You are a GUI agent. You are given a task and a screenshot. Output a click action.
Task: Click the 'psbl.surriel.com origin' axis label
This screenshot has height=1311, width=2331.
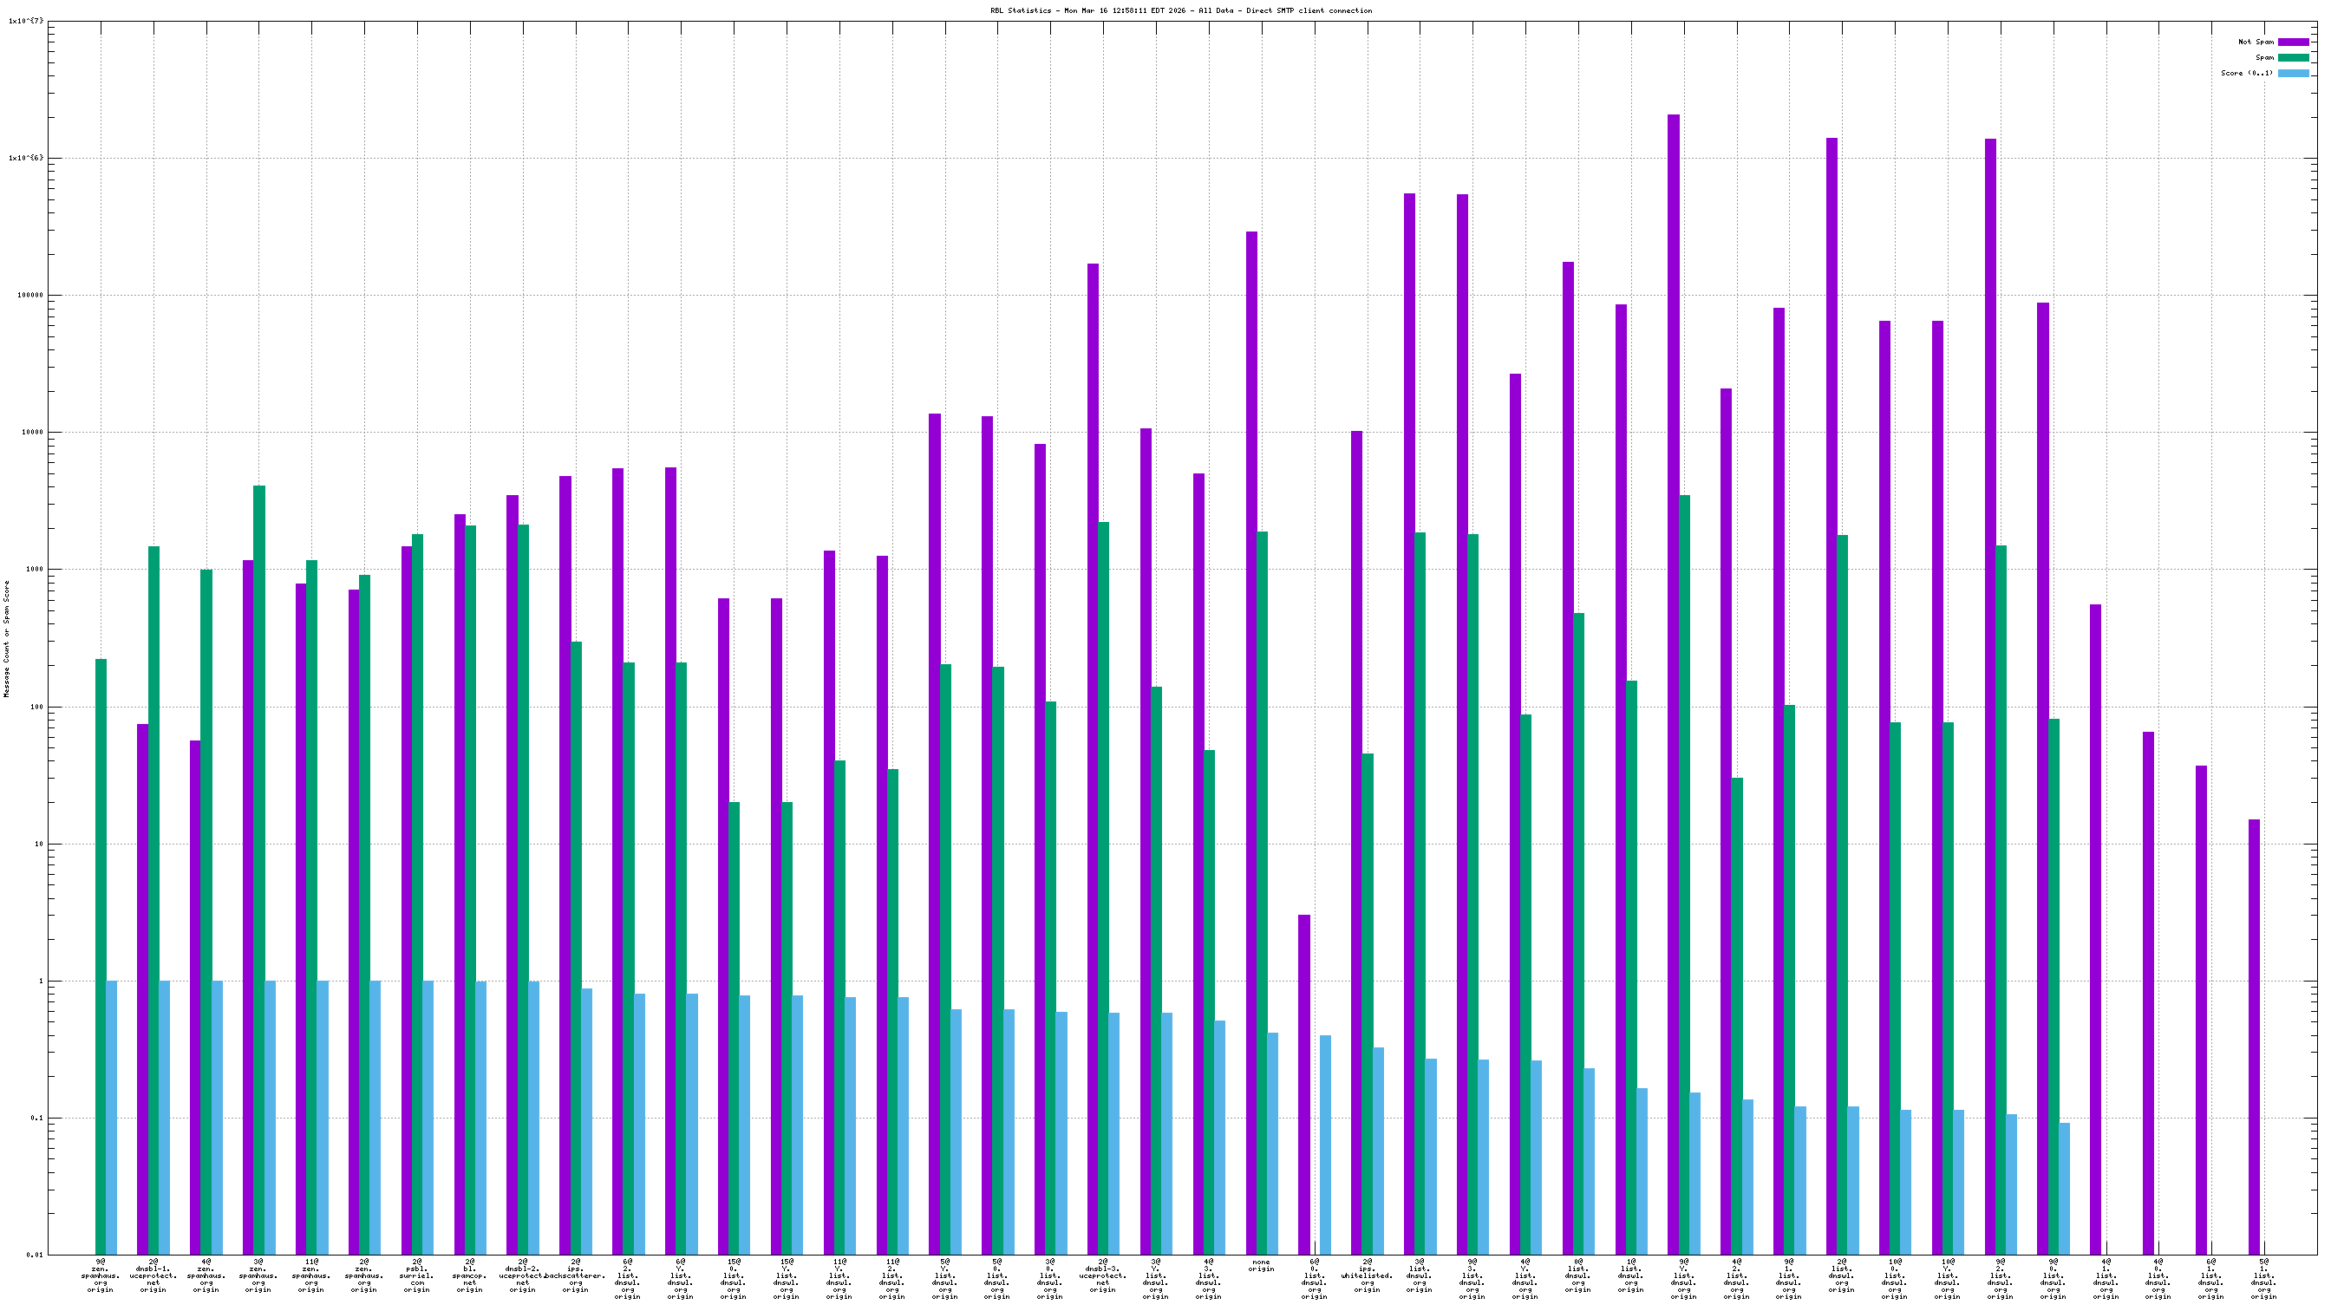(x=417, y=1275)
